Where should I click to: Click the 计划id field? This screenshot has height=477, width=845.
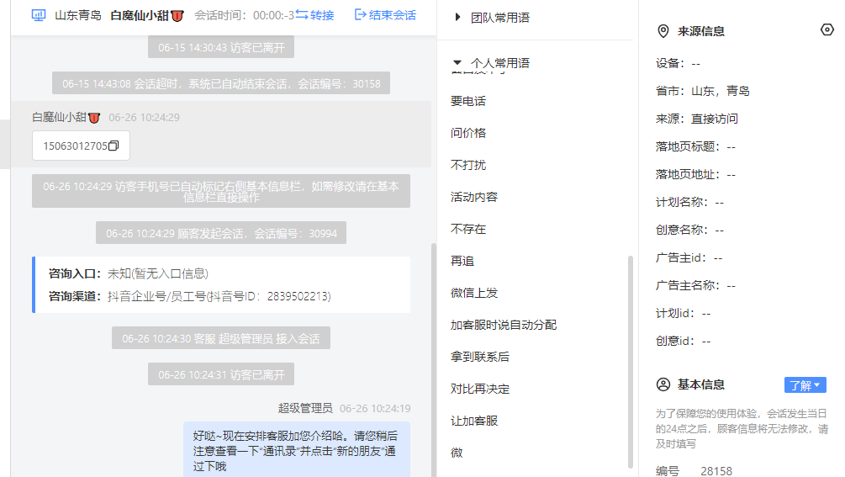click(x=683, y=314)
